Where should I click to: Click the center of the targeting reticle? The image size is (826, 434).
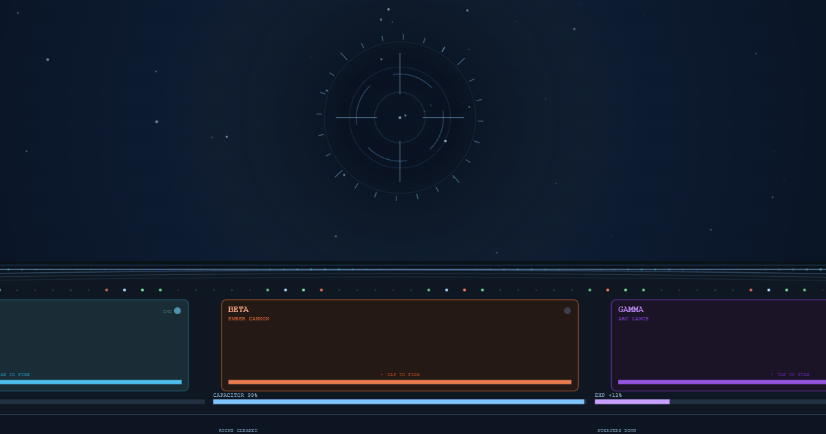tap(400, 118)
